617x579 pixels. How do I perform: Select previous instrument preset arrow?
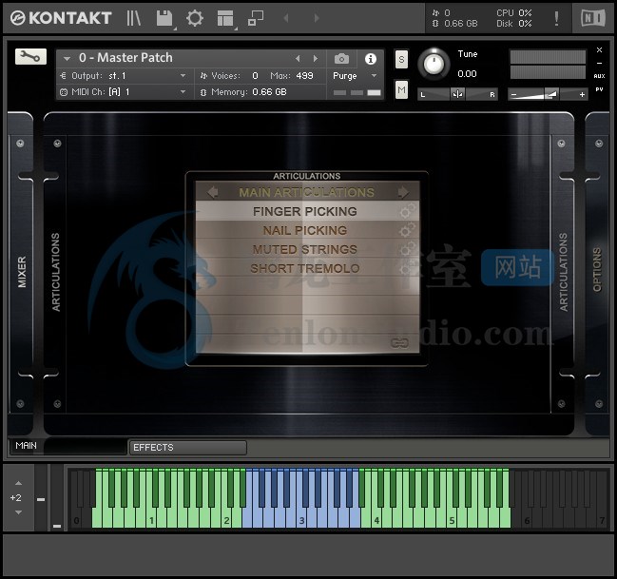[298, 58]
